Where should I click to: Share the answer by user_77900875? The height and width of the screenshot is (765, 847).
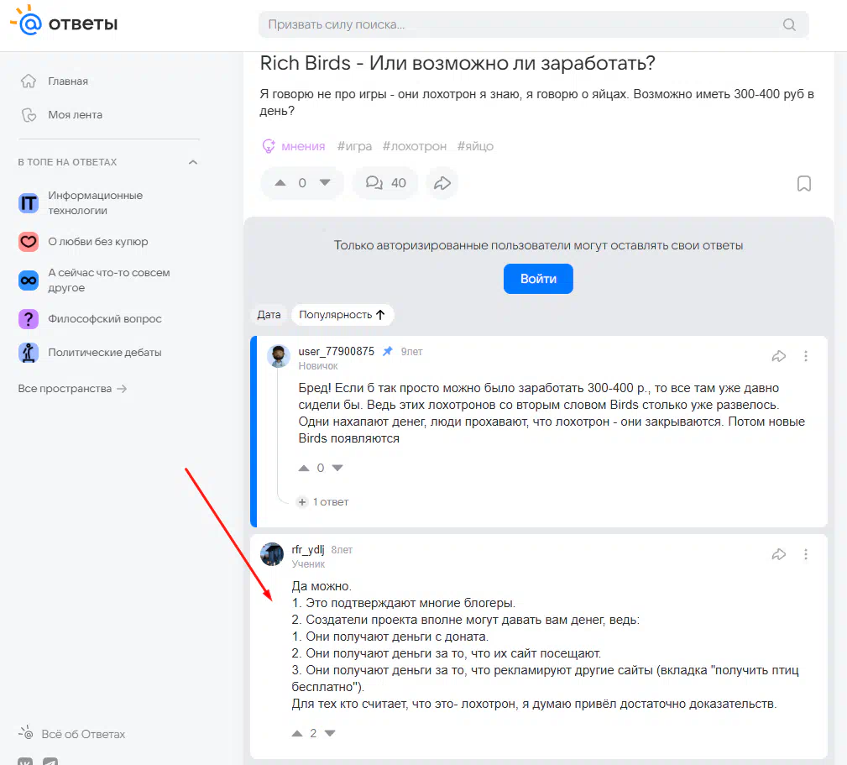pos(778,356)
